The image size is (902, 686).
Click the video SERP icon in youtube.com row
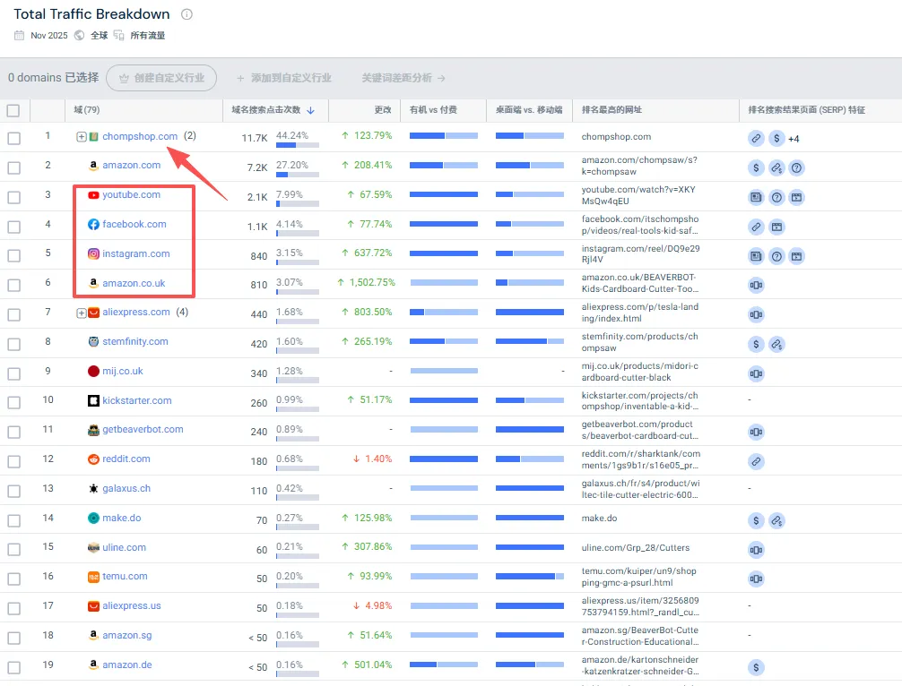point(797,198)
